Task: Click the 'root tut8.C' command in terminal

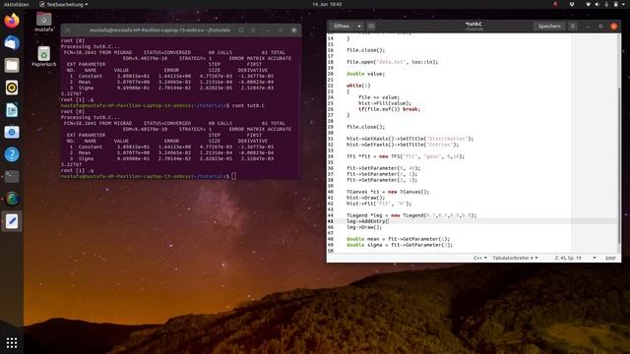Action: (x=248, y=105)
